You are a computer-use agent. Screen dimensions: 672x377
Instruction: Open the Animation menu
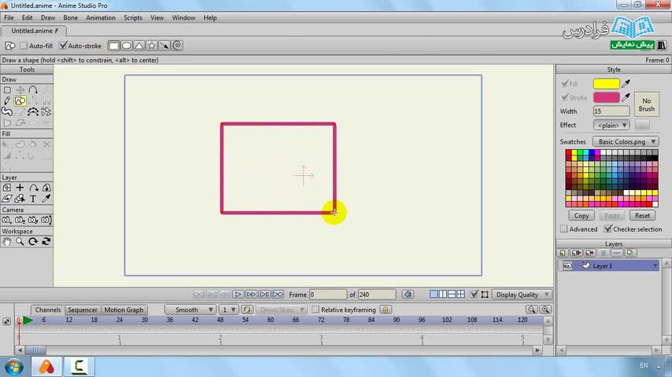coord(101,17)
